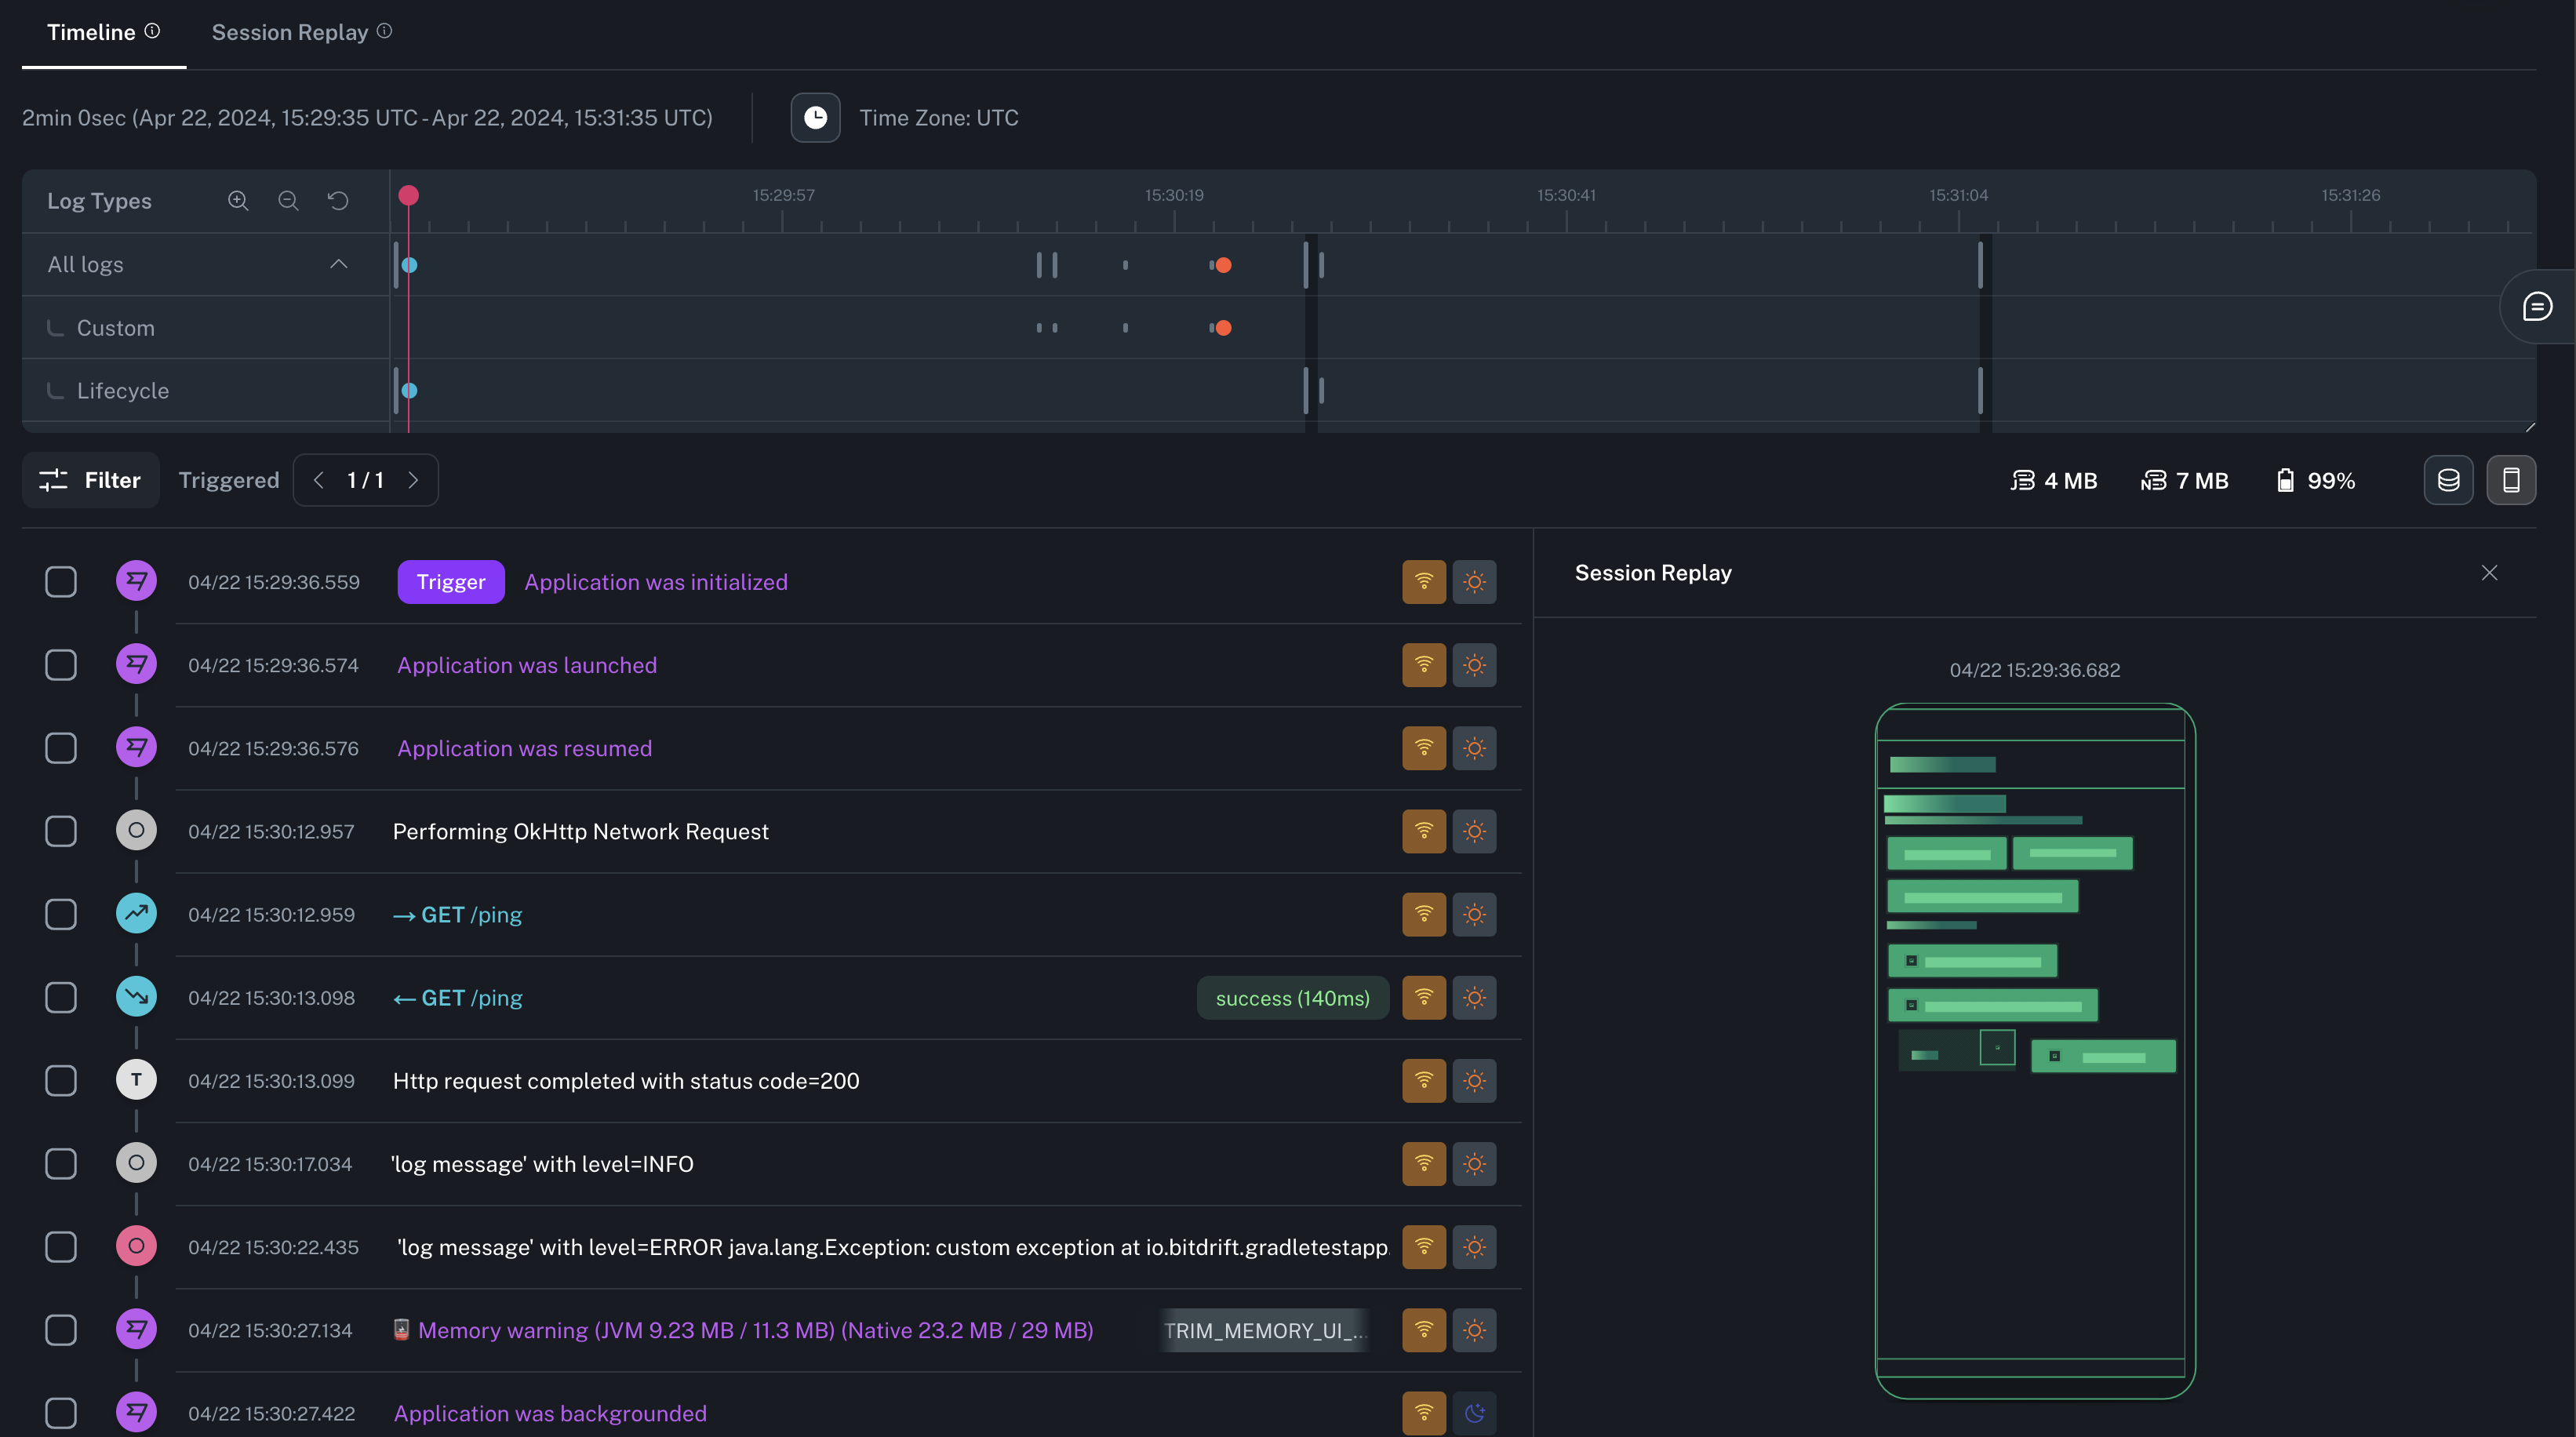Click the red playhead marker on timeline
The height and width of the screenshot is (1437, 2576).
tap(408, 196)
